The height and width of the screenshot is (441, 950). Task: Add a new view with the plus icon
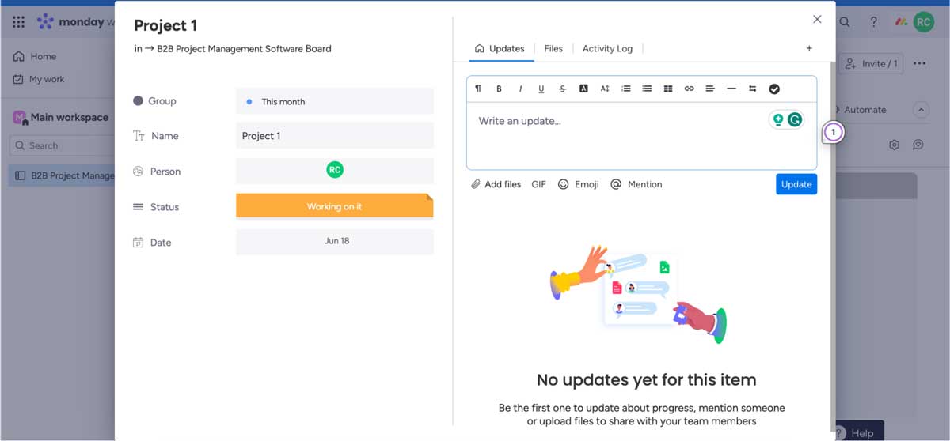(809, 48)
